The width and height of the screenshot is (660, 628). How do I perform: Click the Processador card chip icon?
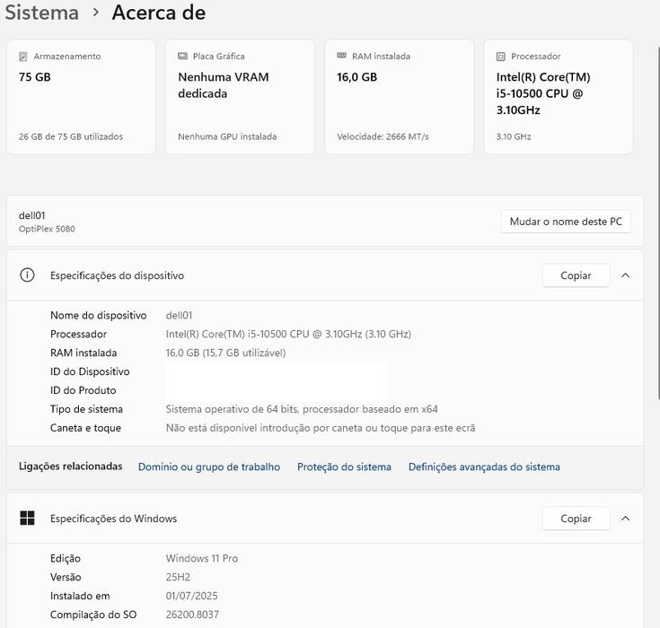coord(501,57)
